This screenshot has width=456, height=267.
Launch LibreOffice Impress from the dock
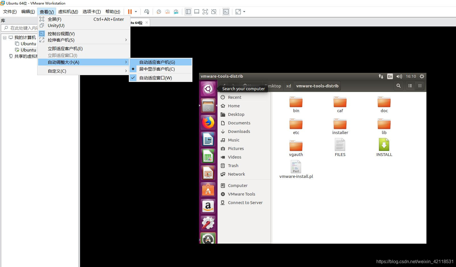(x=208, y=173)
